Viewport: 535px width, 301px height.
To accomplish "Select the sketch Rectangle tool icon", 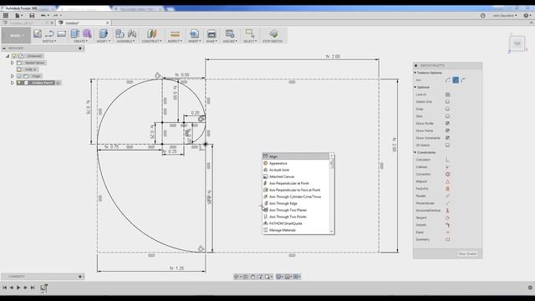I will click(x=61, y=33).
